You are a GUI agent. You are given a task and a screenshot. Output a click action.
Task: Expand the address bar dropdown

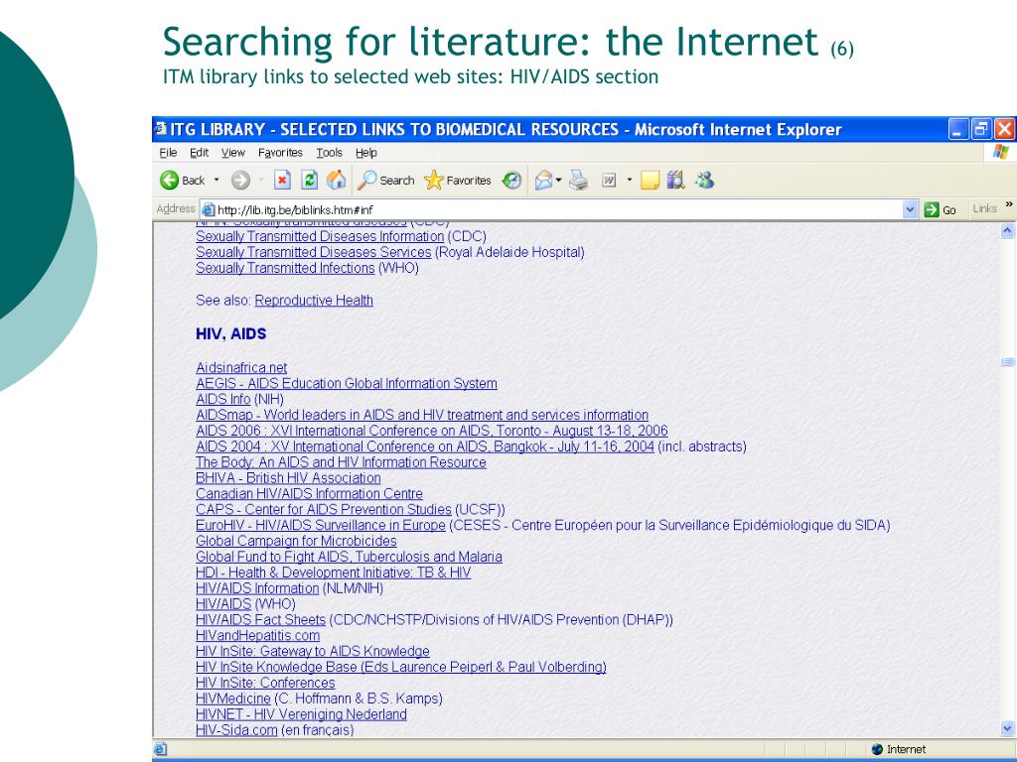pyautogui.click(x=910, y=209)
